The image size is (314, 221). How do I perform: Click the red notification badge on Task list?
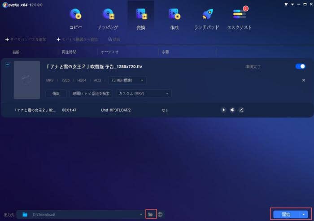pos(245,9)
